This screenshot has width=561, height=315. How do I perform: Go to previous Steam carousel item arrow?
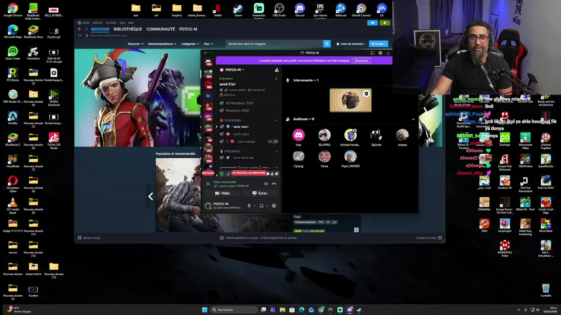(x=150, y=196)
